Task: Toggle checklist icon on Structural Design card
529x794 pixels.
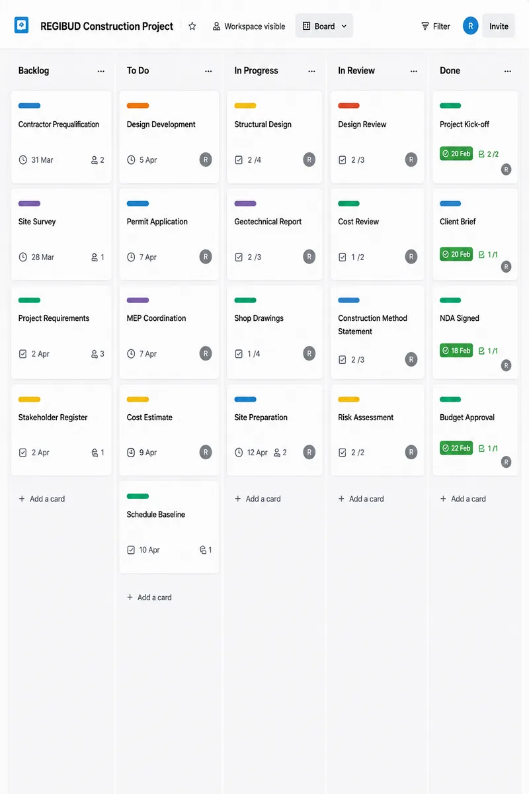Action: (x=239, y=160)
